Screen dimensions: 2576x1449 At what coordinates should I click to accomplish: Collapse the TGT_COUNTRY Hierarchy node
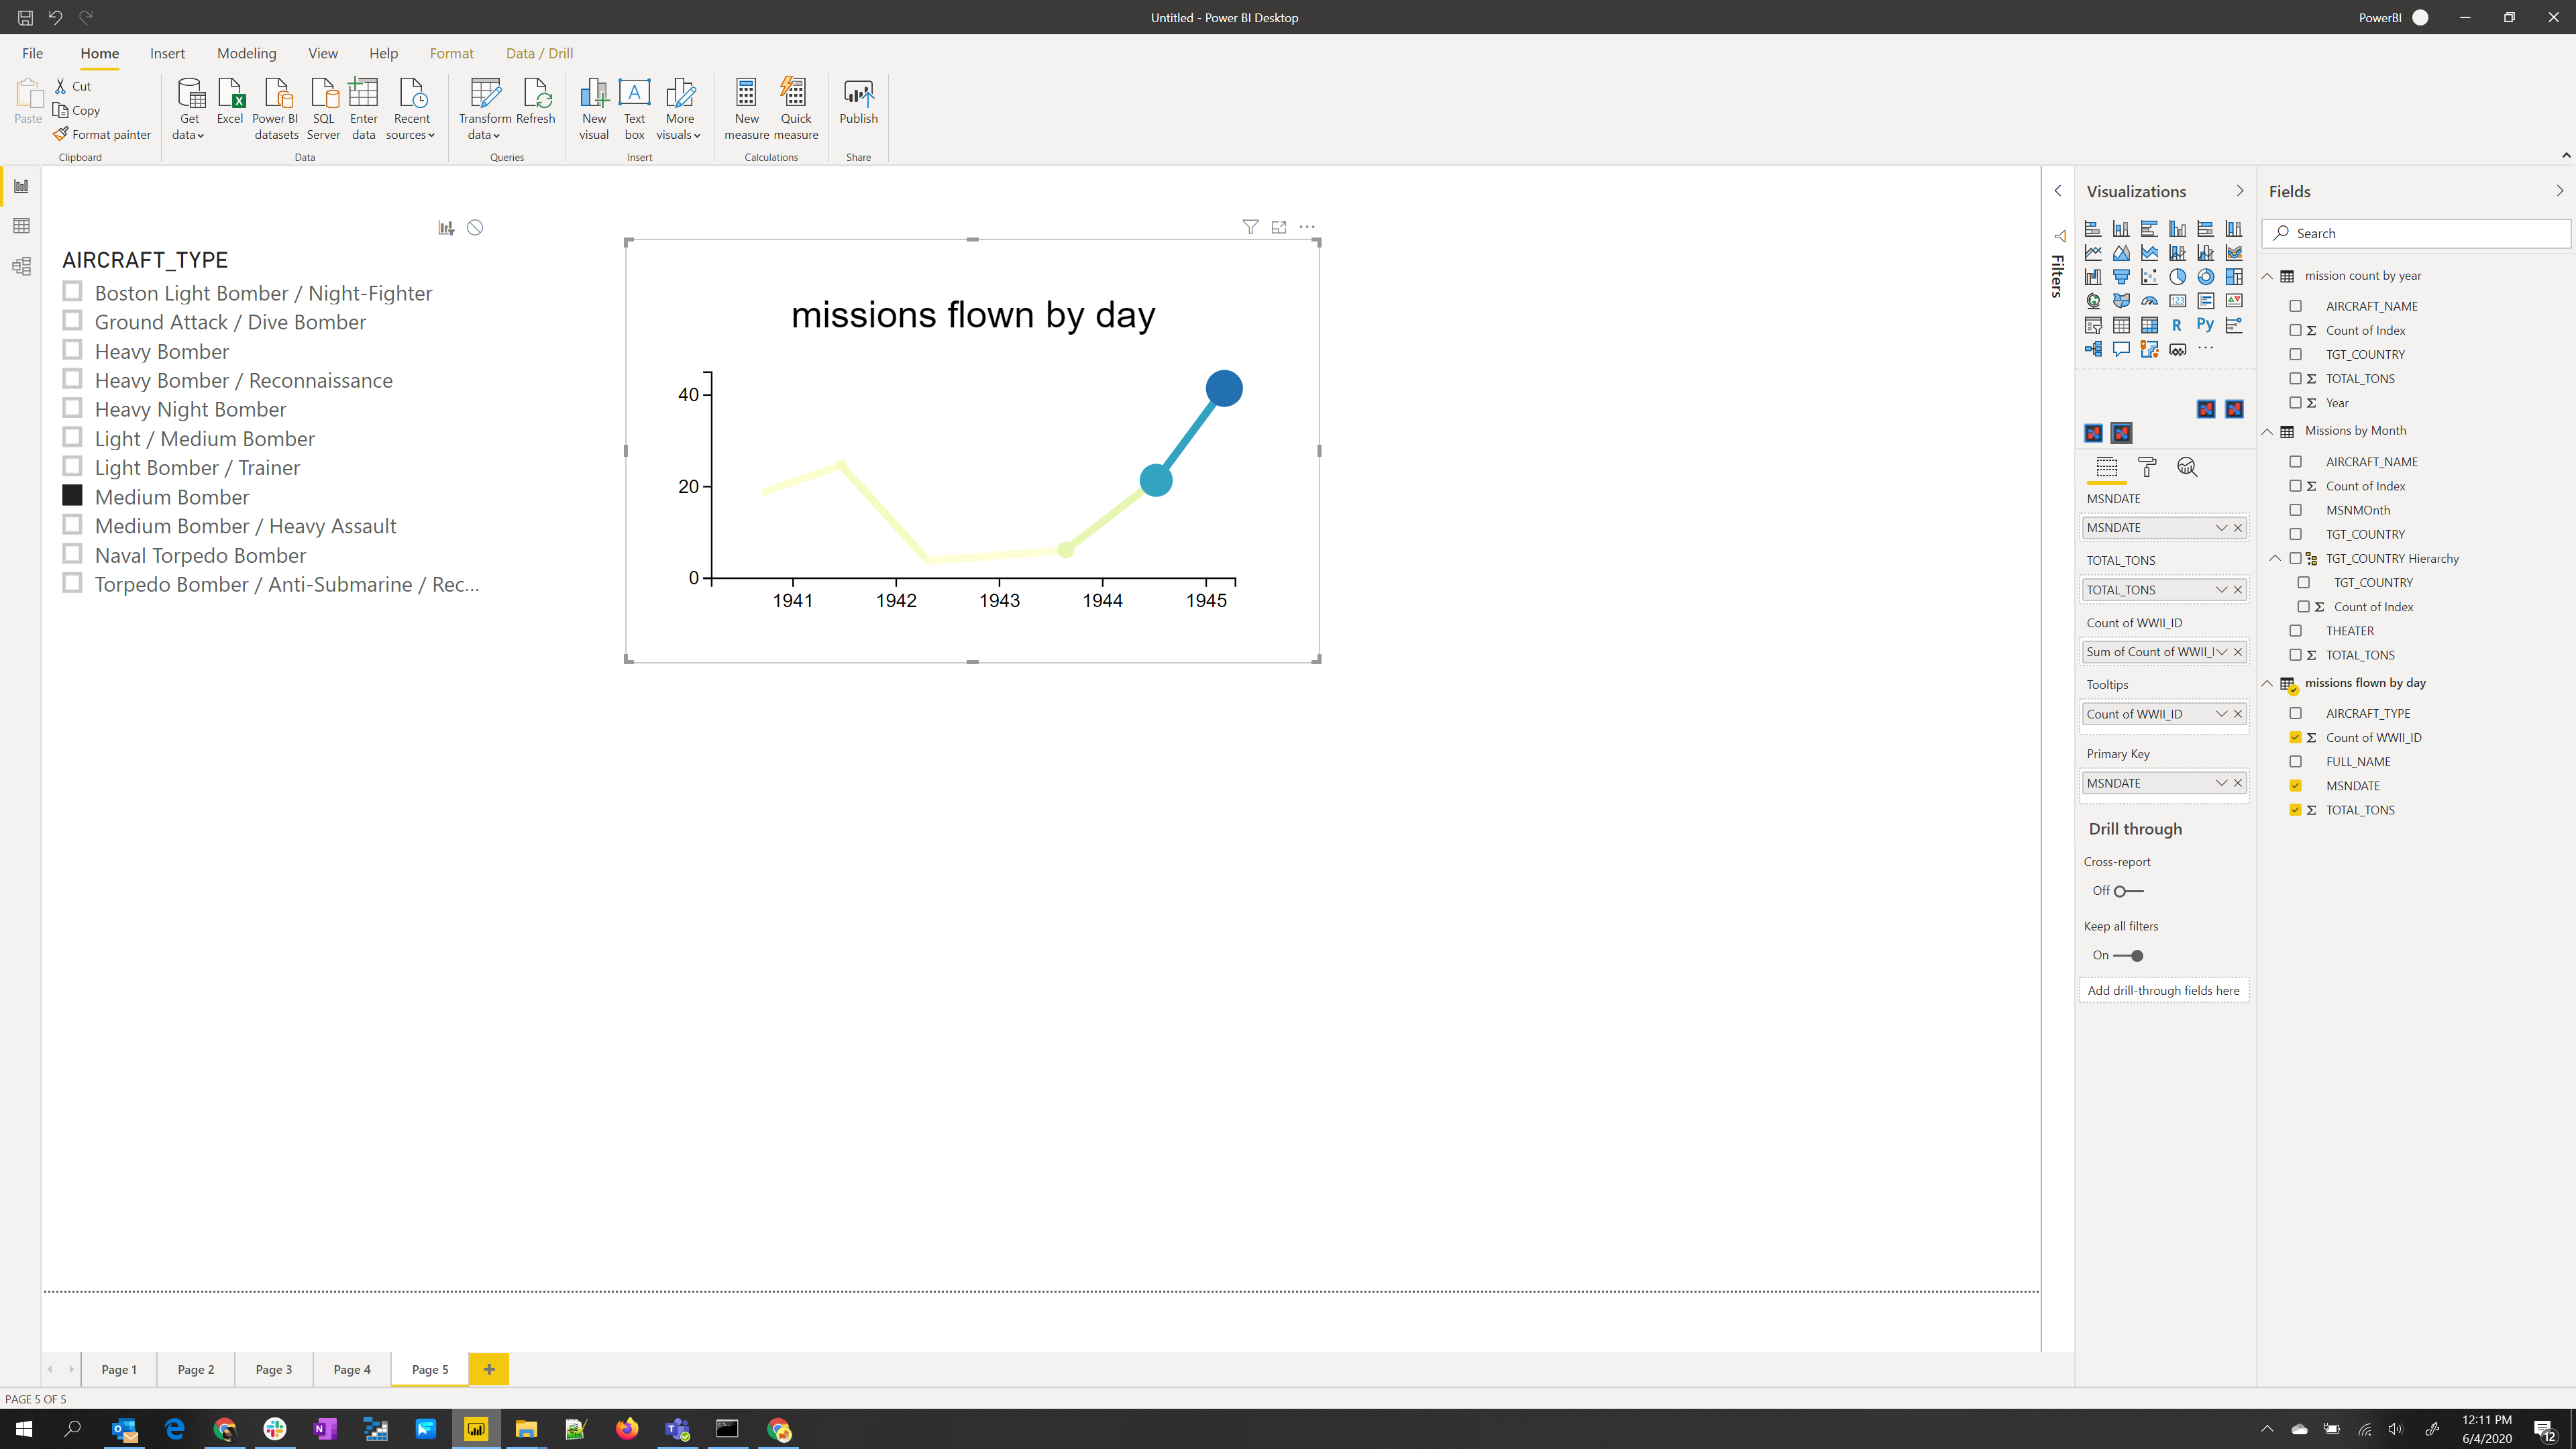tap(2275, 558)
